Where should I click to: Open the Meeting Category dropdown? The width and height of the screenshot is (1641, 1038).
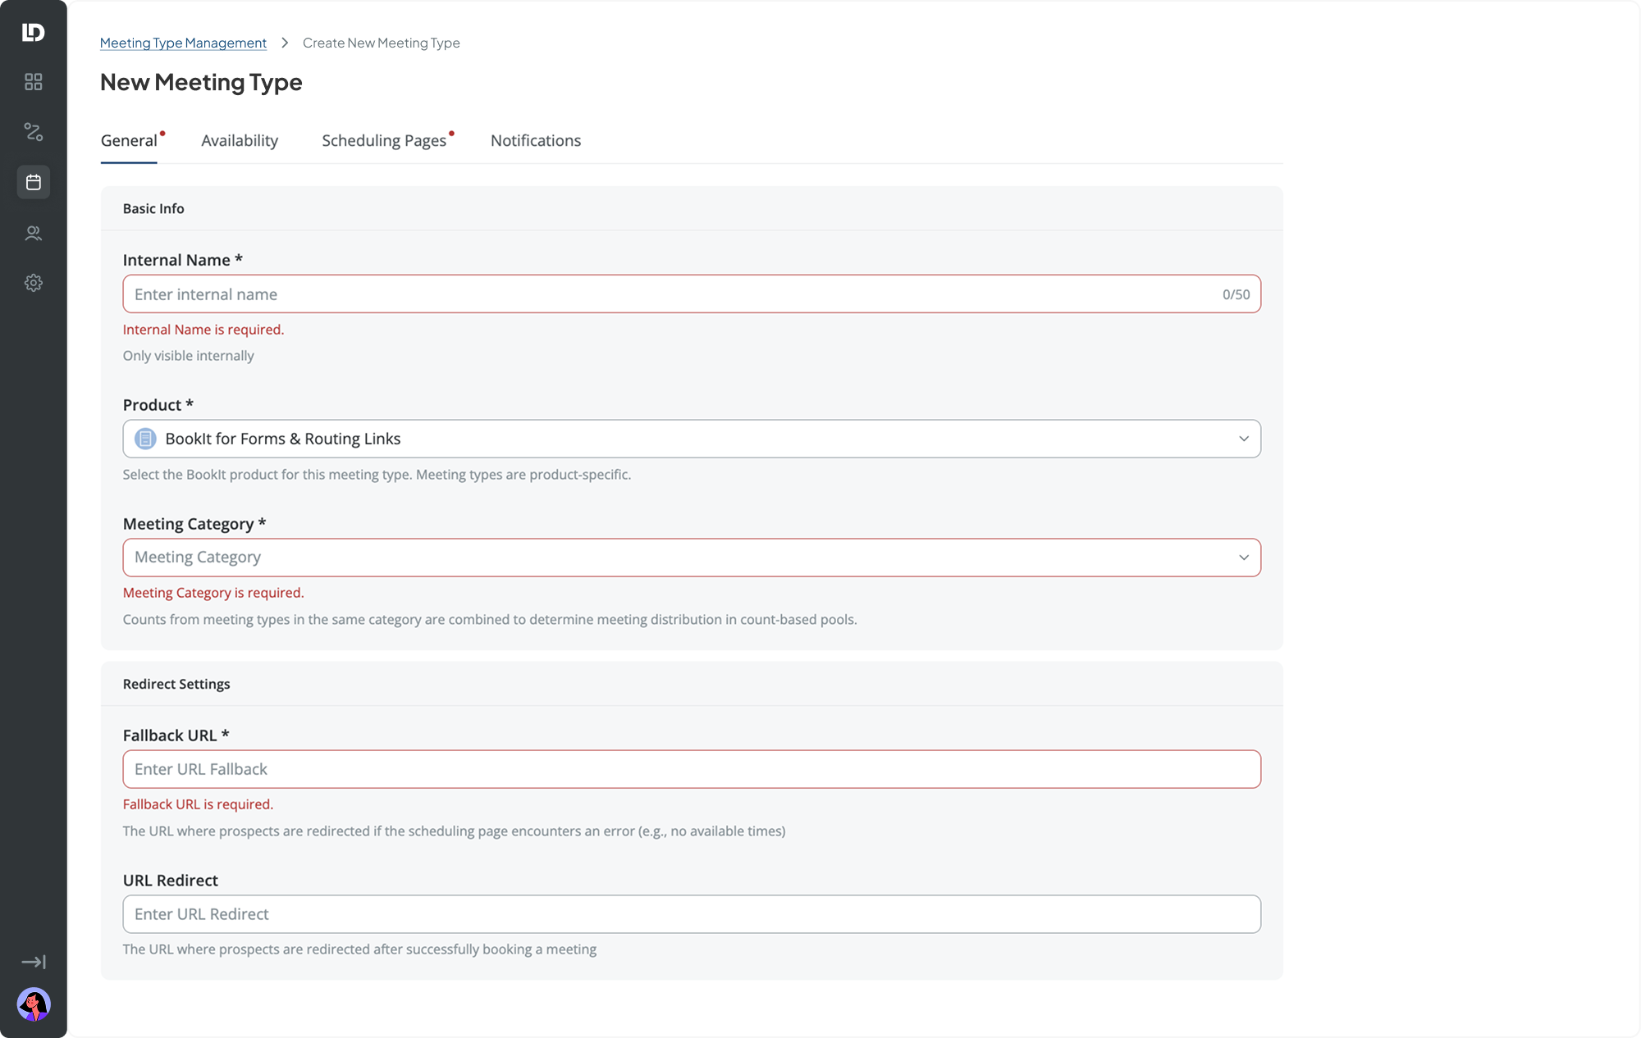tap(692, 558)
